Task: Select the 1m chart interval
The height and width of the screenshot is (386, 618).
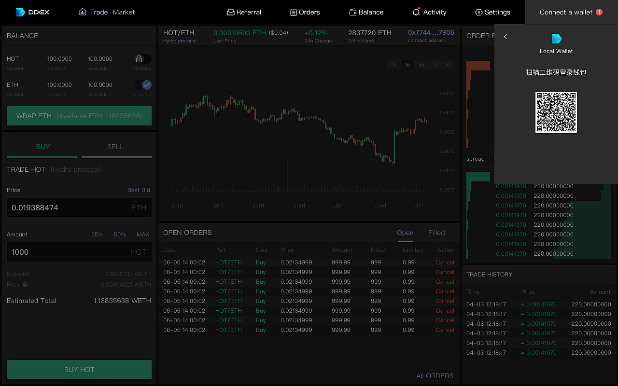Action: [421, 65]
